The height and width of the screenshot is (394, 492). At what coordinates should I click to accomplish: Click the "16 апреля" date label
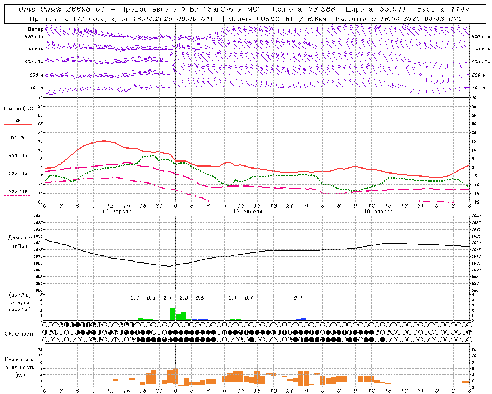pyautogui.click(x=117, y=212)
